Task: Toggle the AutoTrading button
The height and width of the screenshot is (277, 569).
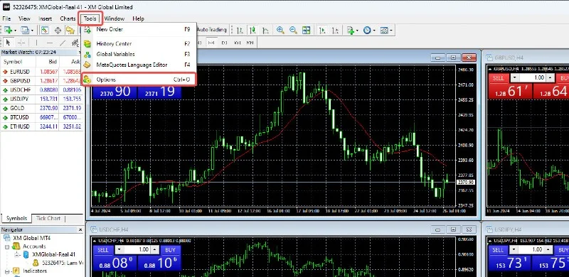Action: pyautogui.click(x=212, y=30)
